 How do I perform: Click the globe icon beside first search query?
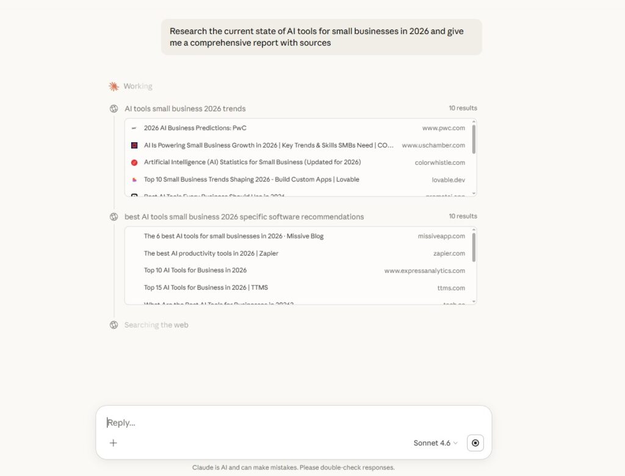(114, 109)
